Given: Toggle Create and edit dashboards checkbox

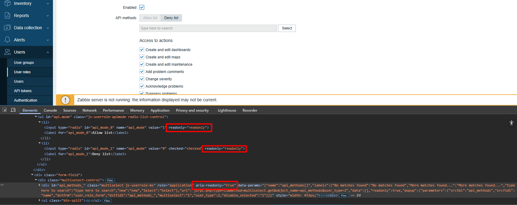Looking at the screenshot, I should [x=142, y=50].
